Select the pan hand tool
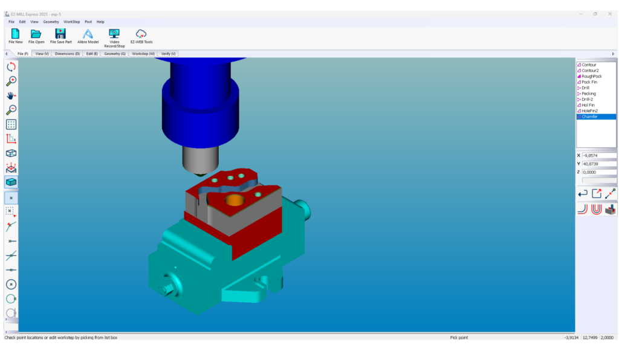Image resolution: width=619 pixels, height=348 pixels. [x=11, y=95]
